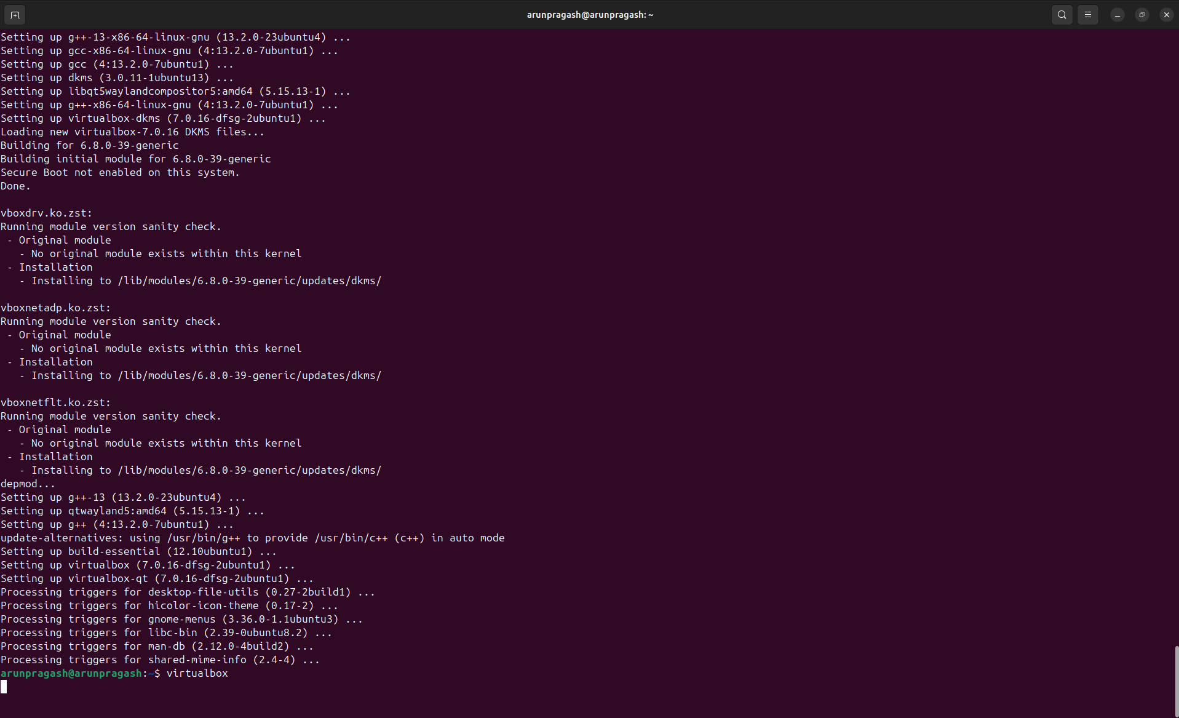Click the block cursor under the prompt
This screenshot has height=718, width=1179.
pos(4,687)
